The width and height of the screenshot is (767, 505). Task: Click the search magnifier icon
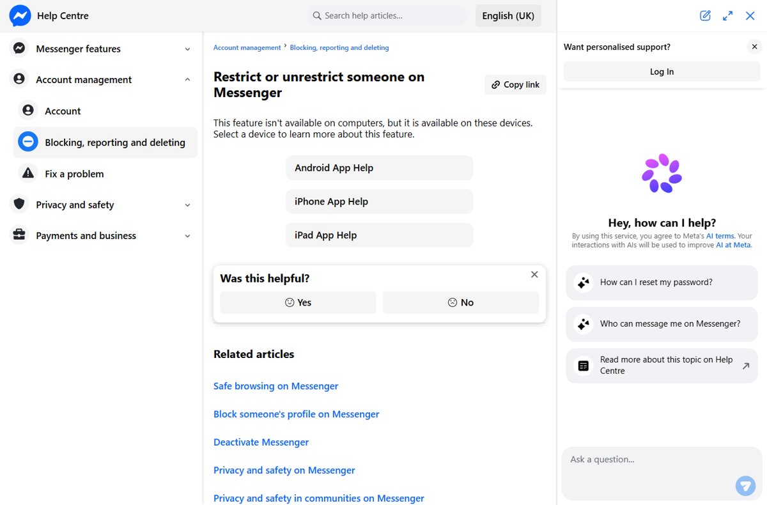(x=316, y=15)
